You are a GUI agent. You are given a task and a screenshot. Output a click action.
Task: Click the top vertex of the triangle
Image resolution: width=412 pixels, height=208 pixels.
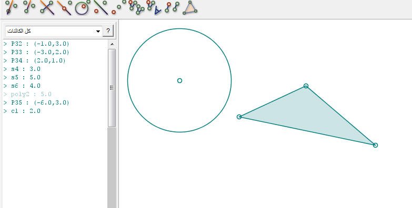pyautogui.click(x=306, y=86)
